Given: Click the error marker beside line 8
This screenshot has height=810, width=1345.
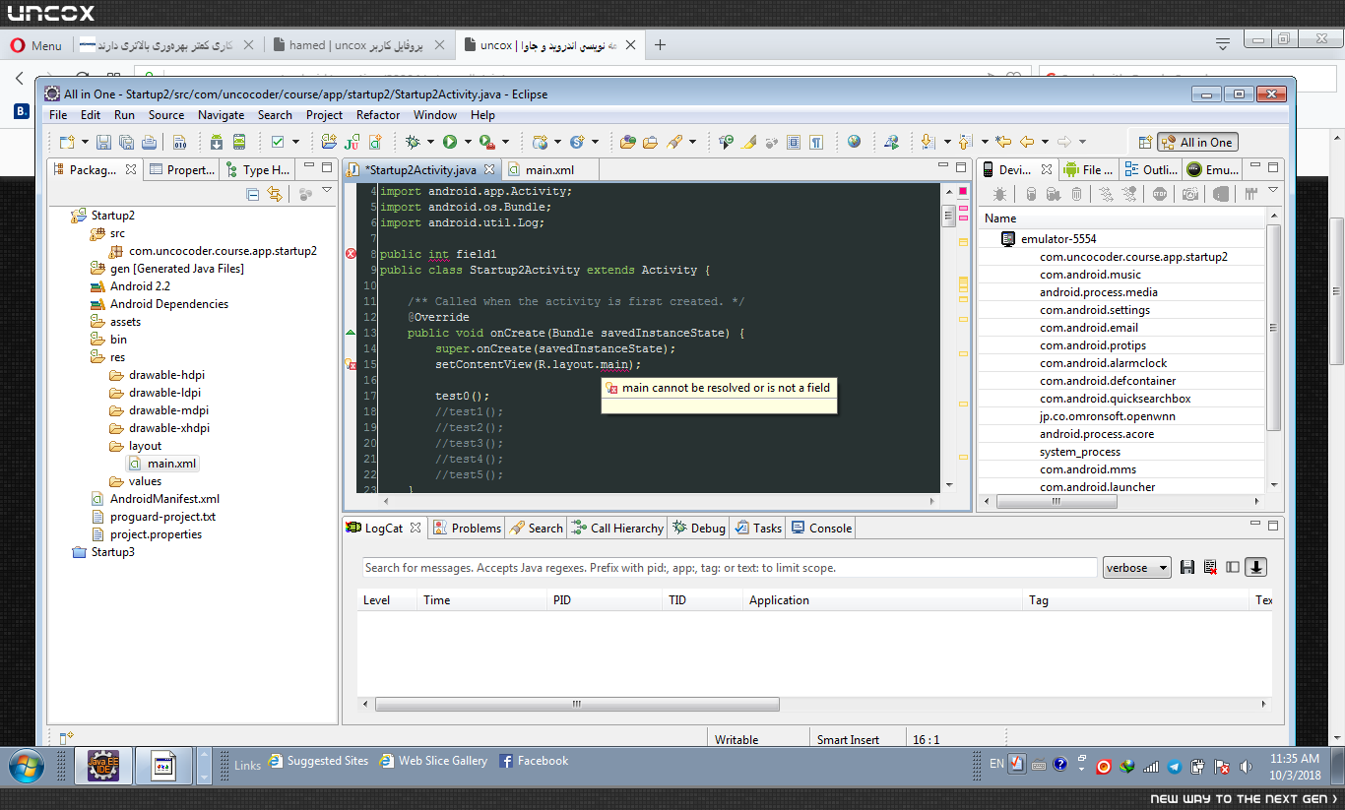Looking at the screenshot, I should [x=351, y=254].
